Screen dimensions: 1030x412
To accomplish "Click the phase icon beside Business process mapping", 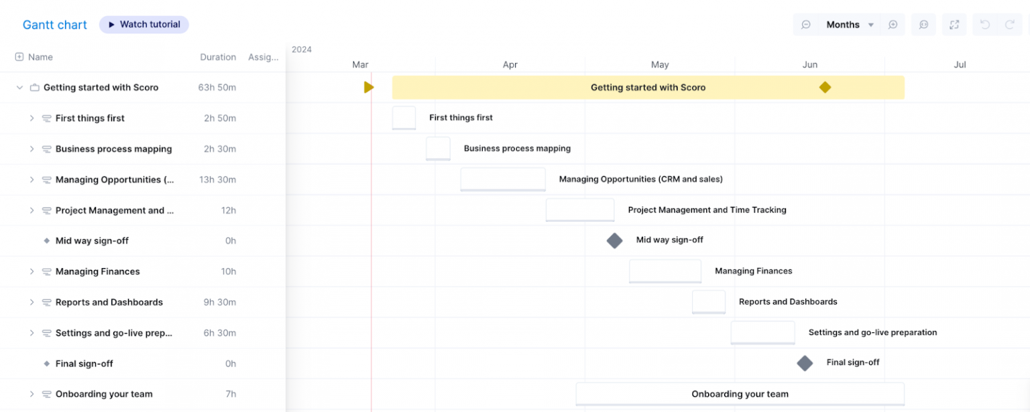I will pyautogui.click(x=47, y=149).
